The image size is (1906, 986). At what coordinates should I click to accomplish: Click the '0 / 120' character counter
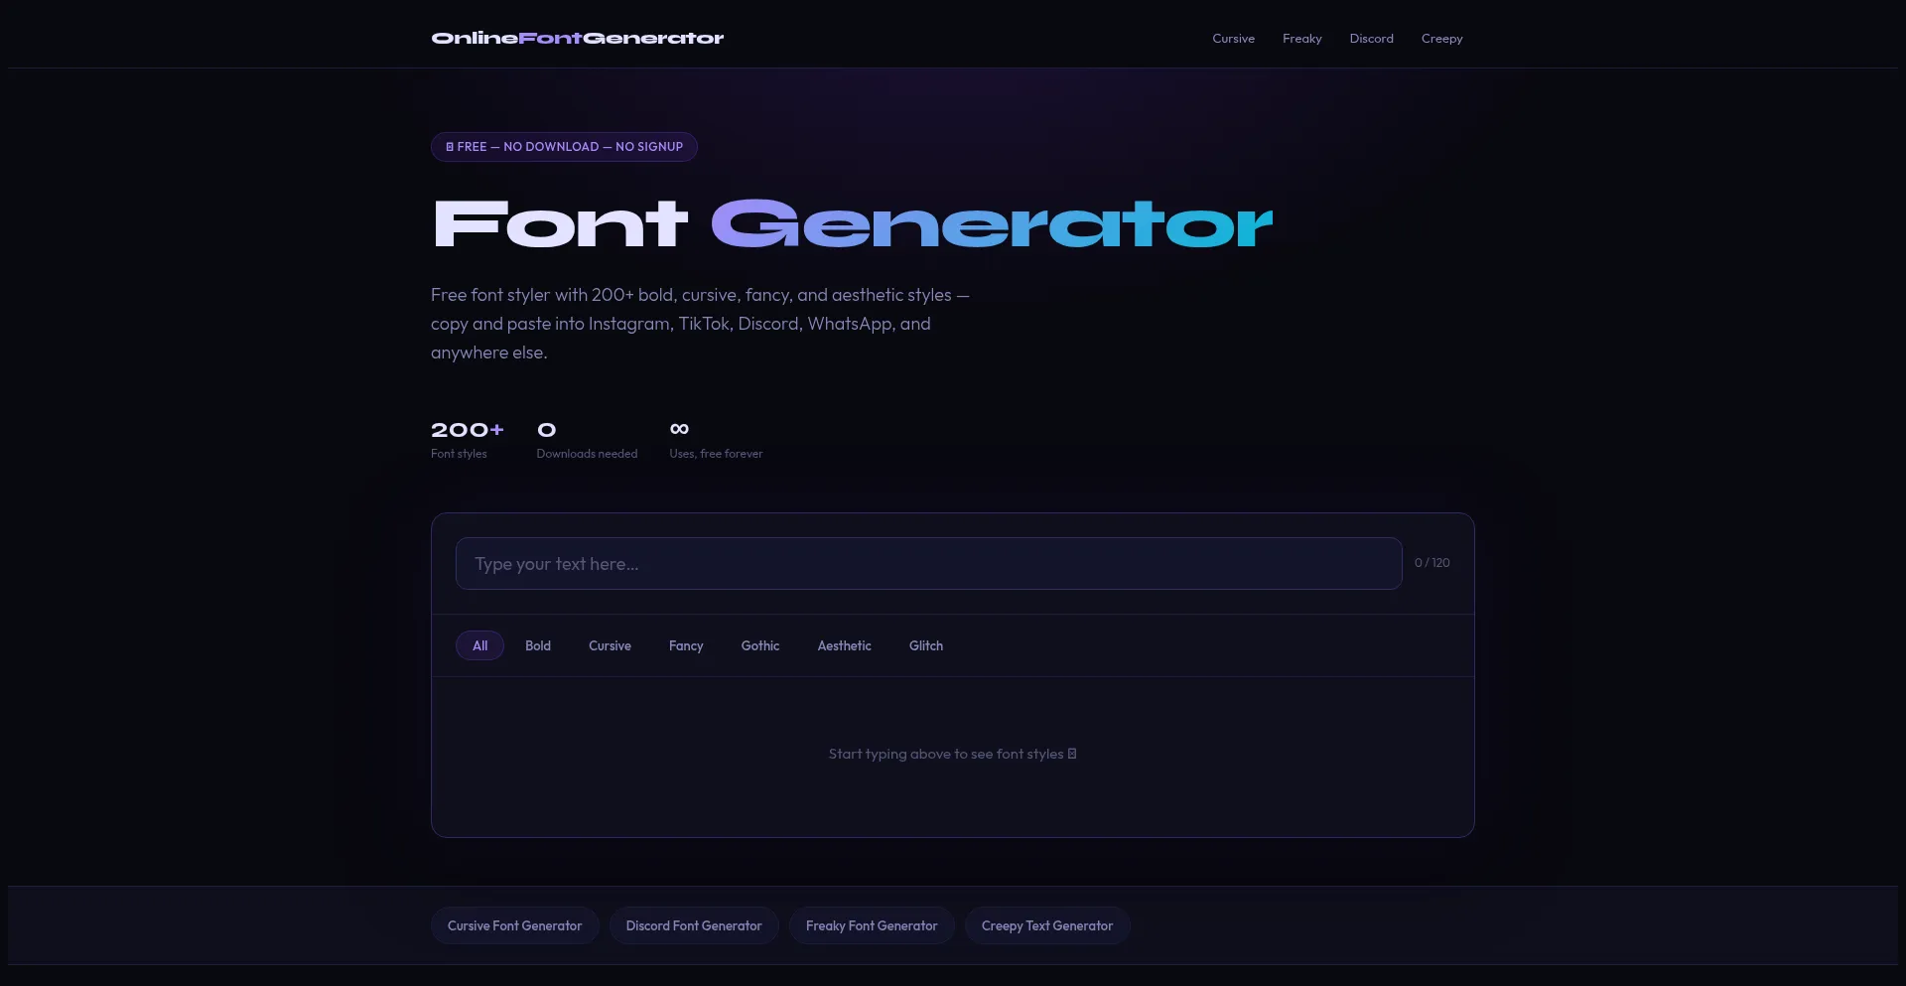1431,563
